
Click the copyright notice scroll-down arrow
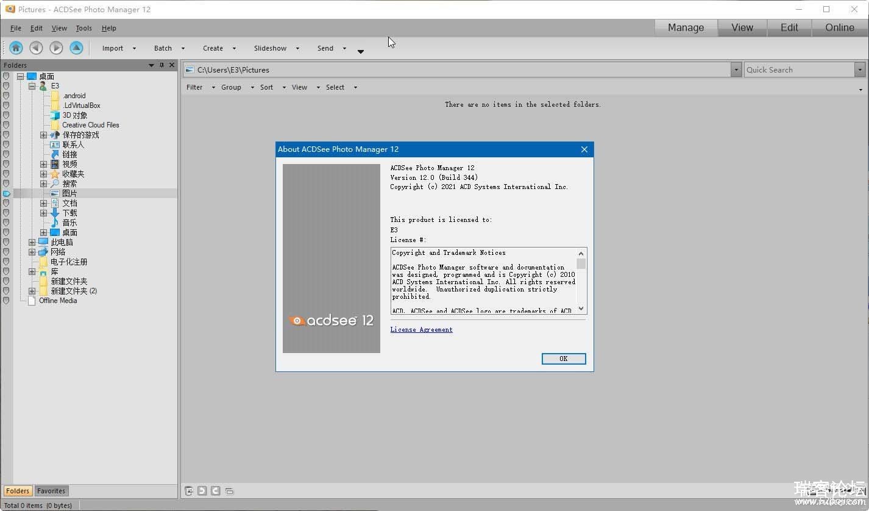[x=581, y=309]
